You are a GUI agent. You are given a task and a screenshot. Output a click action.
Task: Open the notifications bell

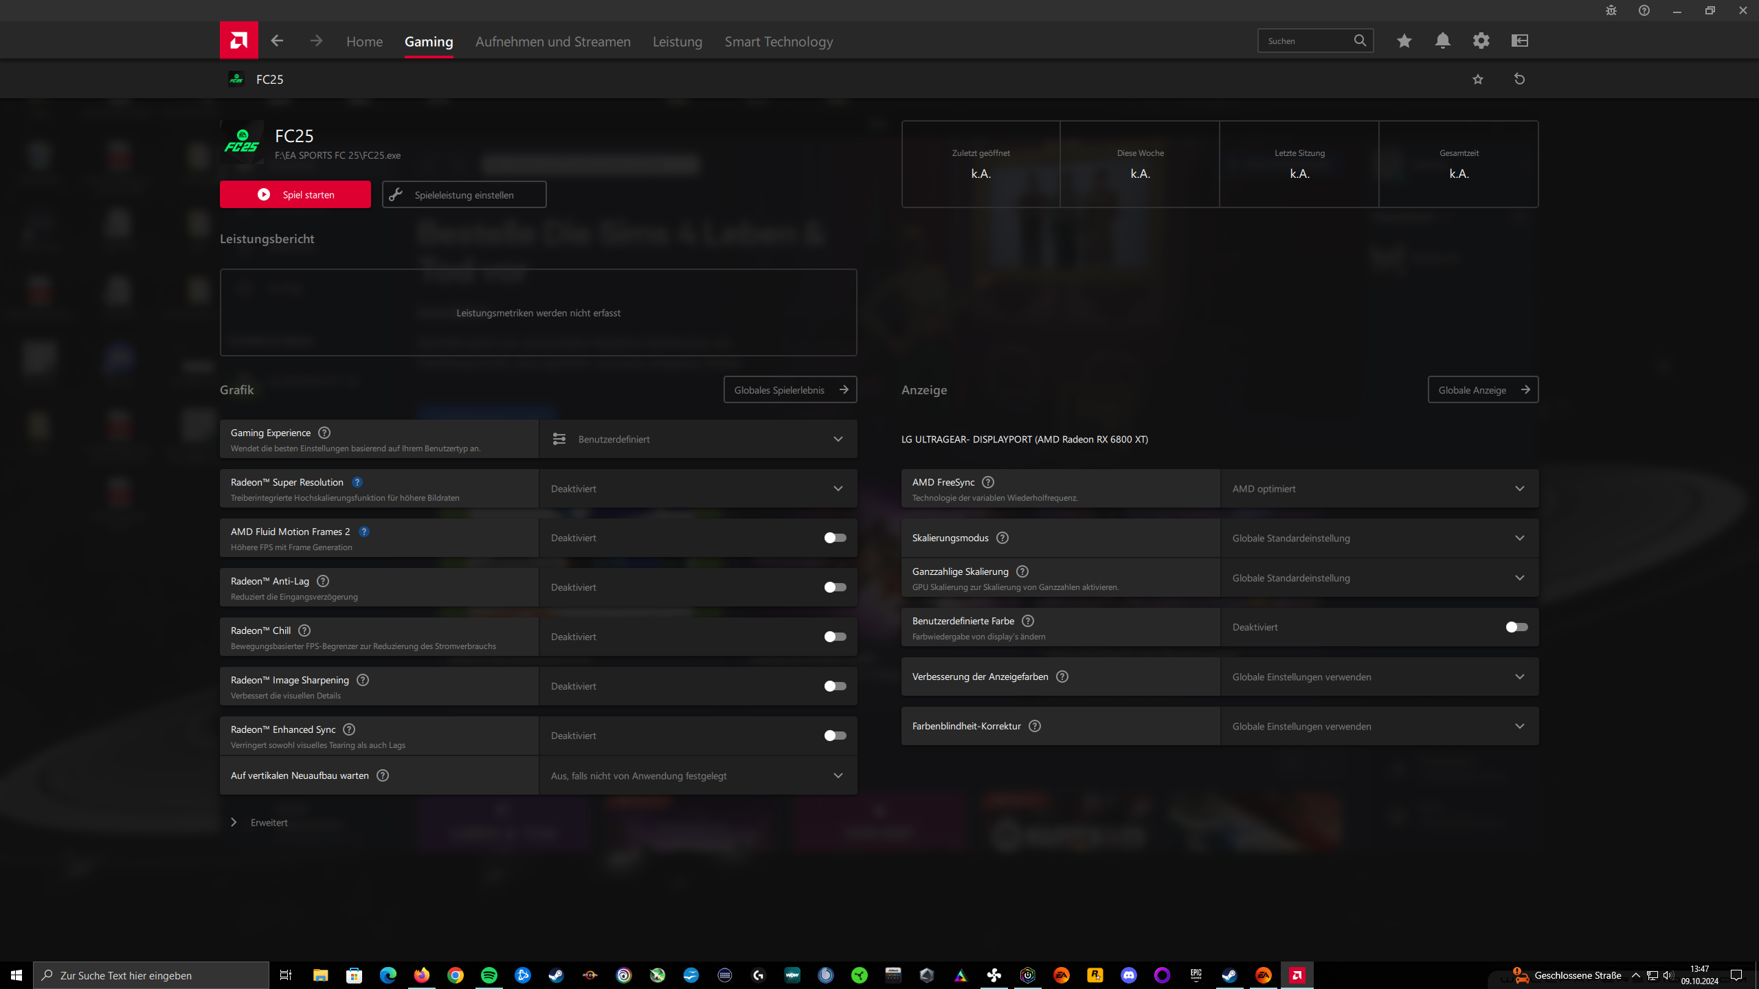click(x=1443, y=41)
